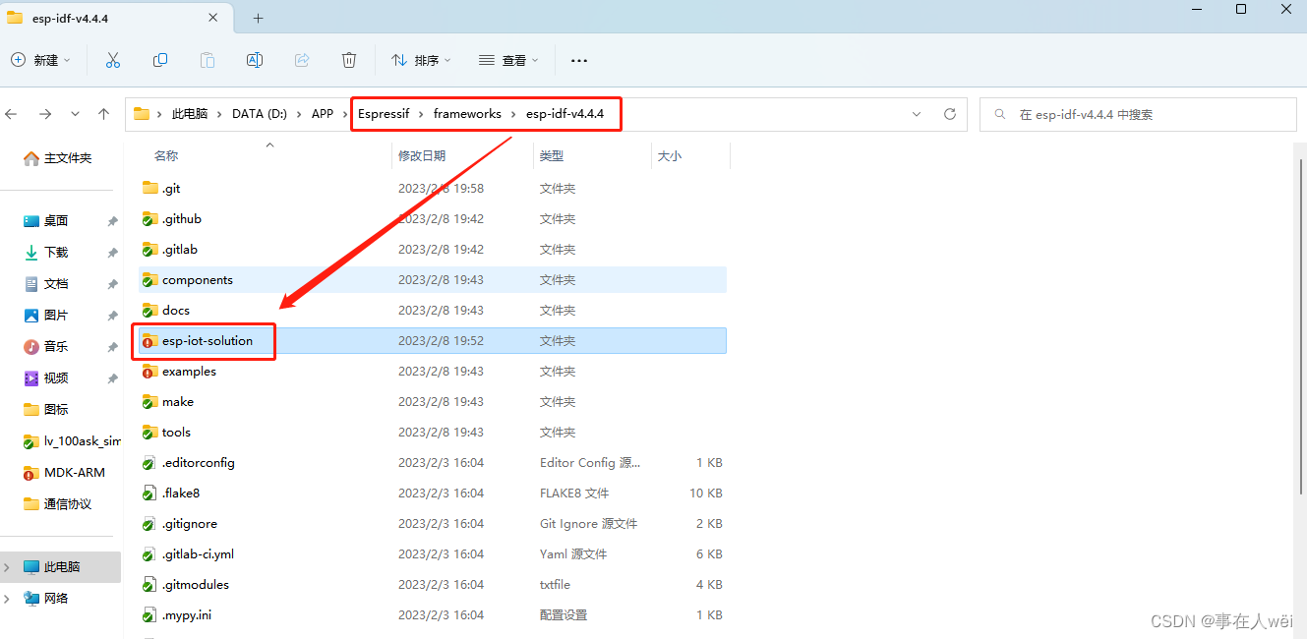The height and width of the screenshot is (639, 1307).
Task: Click the .git folder icon
Action: point(149,188)
